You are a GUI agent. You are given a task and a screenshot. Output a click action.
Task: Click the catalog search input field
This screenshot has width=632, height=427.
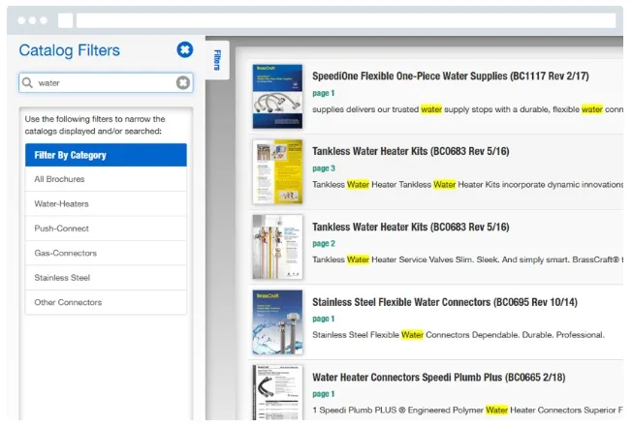click(106, 83)
